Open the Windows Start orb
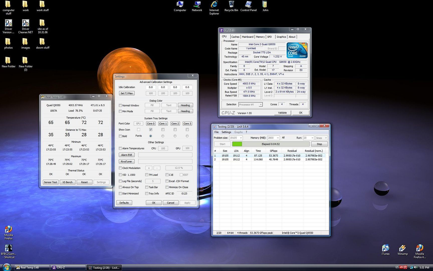 (7, 267)
